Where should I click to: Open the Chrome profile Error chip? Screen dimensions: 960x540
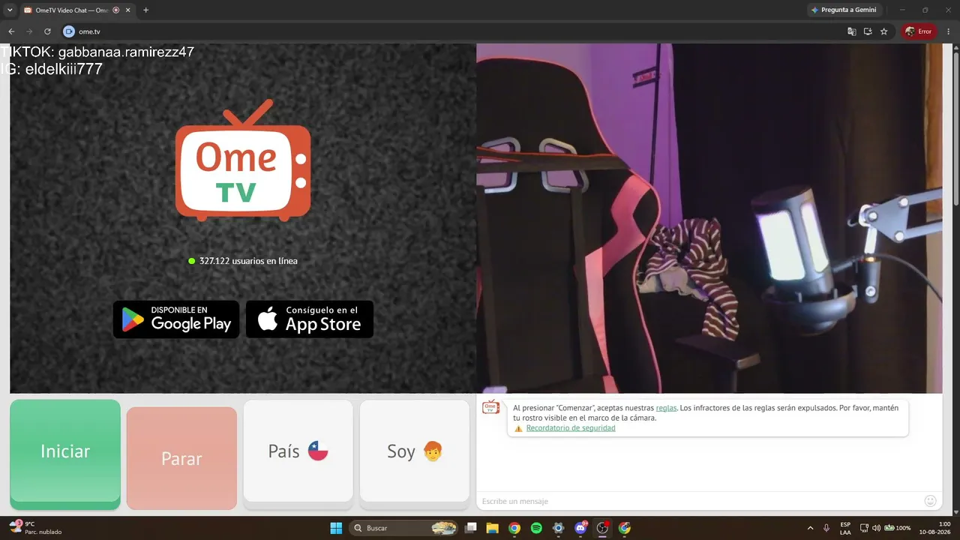pyautogui.click(x=919, y=31)
